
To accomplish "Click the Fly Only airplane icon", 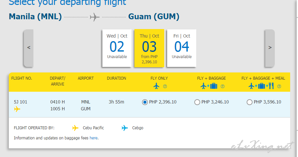I will tap(156, 86).
